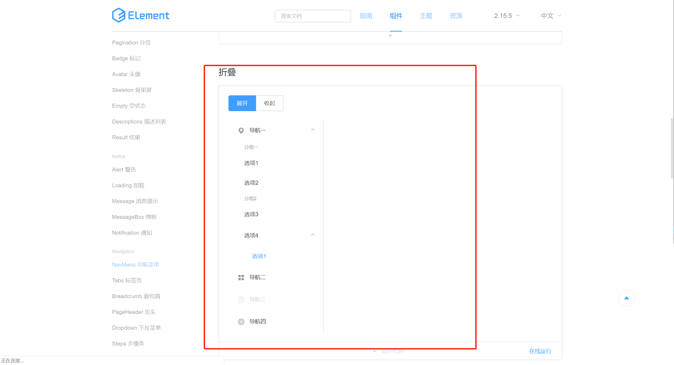Click the gear icon beside 导航四
This screenshot has width=674, height=365.
(x=241, y=322)
